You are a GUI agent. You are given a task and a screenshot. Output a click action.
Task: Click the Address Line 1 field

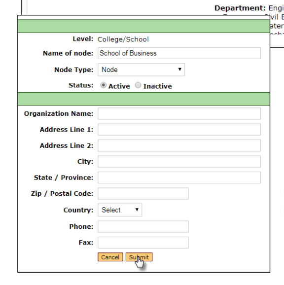click(179, 130)
